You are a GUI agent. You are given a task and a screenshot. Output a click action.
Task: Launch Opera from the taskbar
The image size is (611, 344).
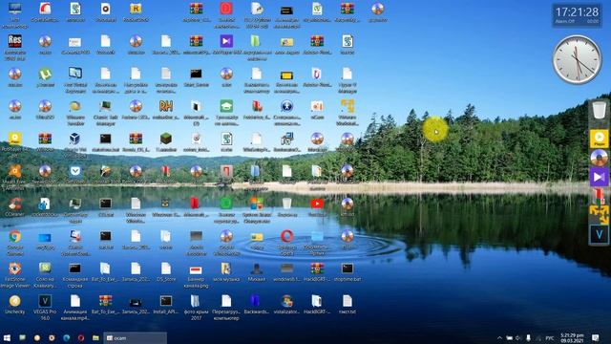coord(81,337)
